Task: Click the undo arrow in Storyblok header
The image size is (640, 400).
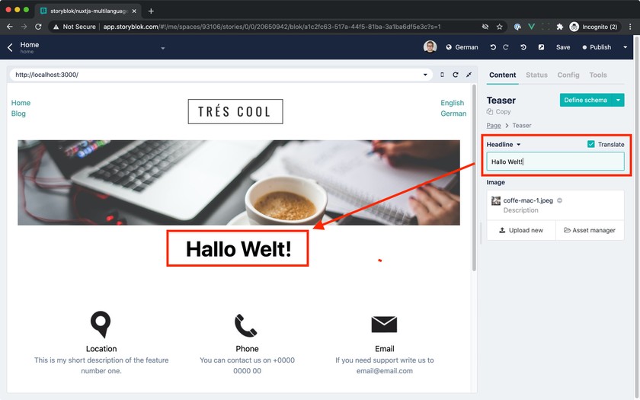Action: (493, 47)
